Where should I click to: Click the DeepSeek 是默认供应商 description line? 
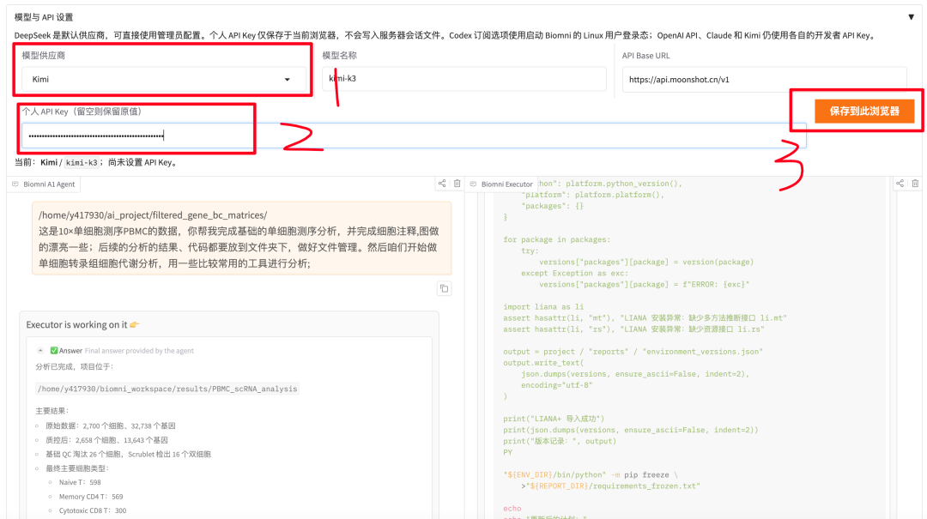445,35
